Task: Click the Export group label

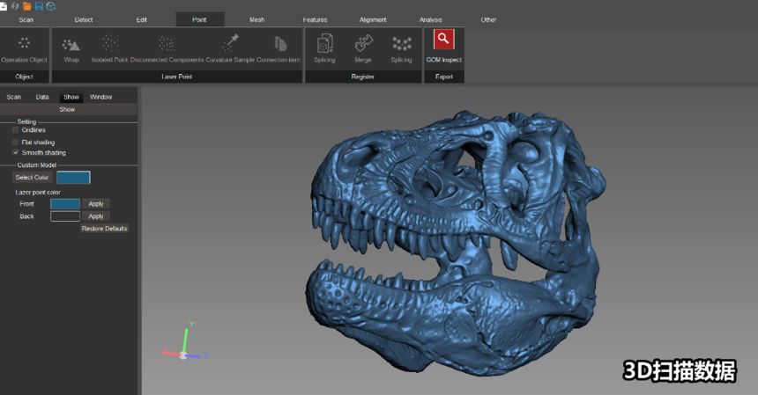Action: pos(443,77)
